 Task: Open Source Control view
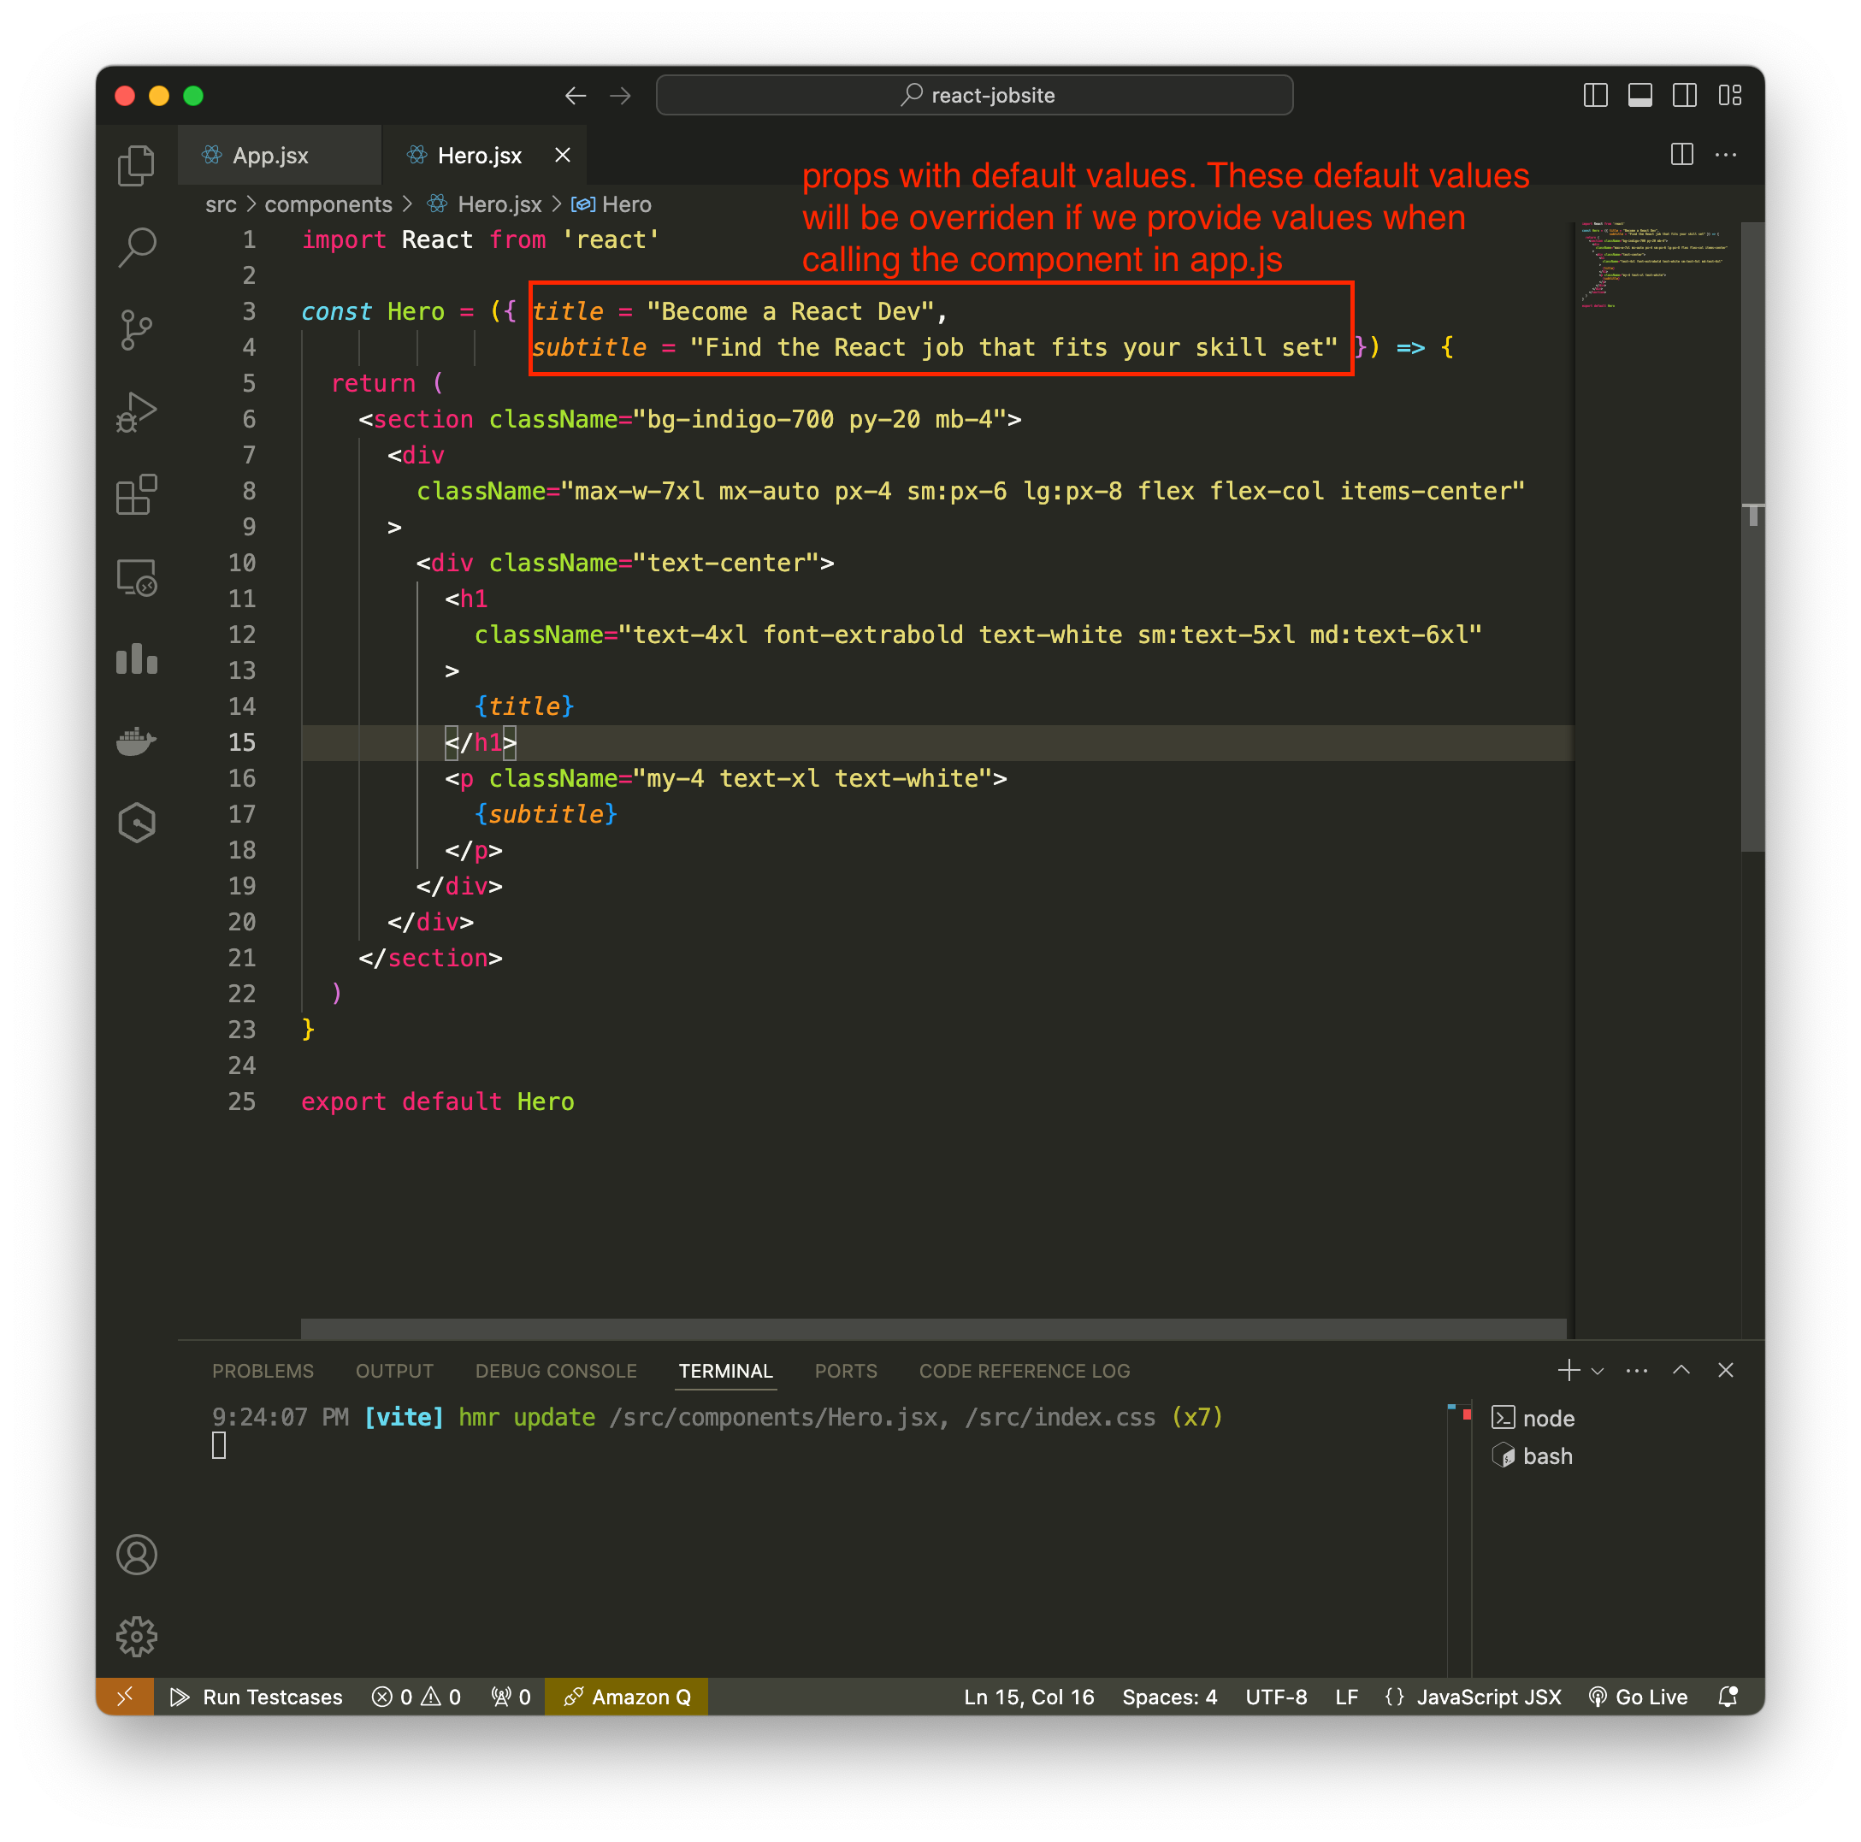[136, 330]
